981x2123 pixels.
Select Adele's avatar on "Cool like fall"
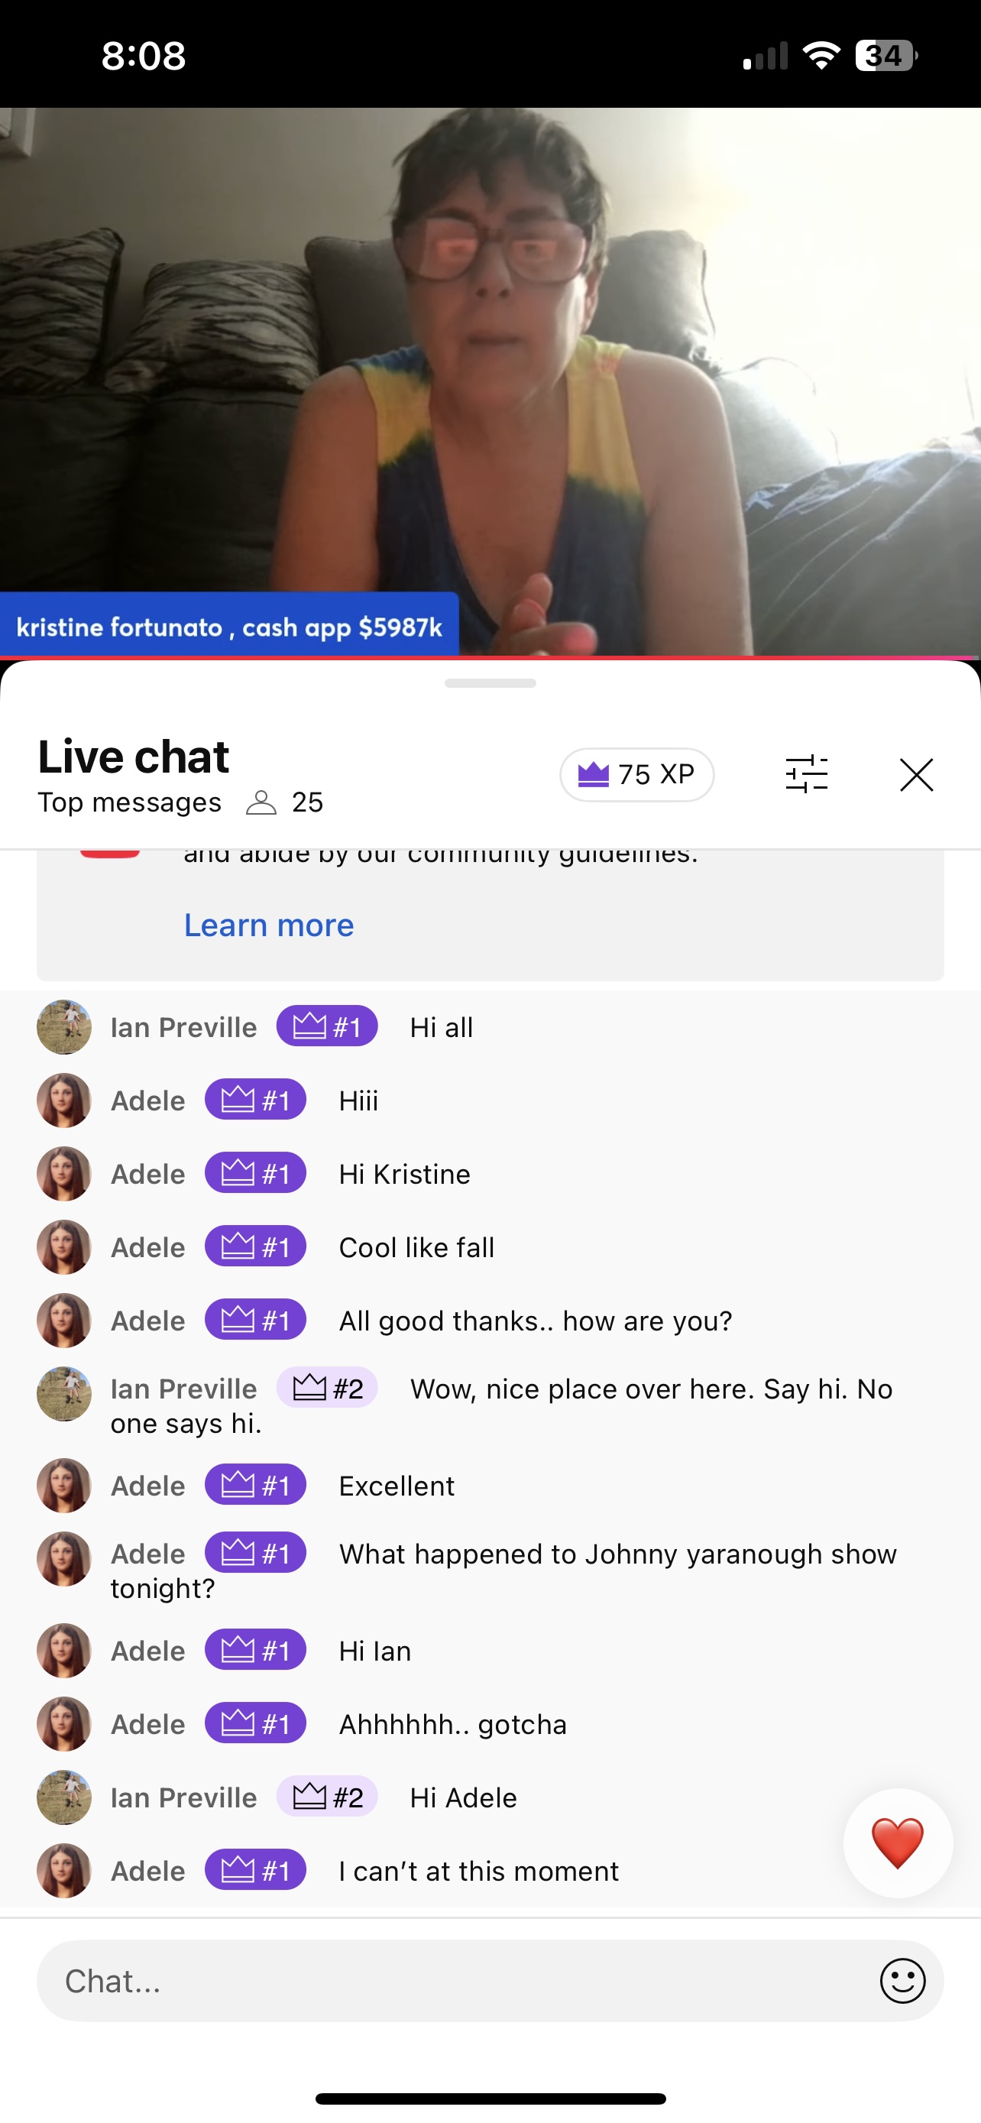(x=64, y=1247)
